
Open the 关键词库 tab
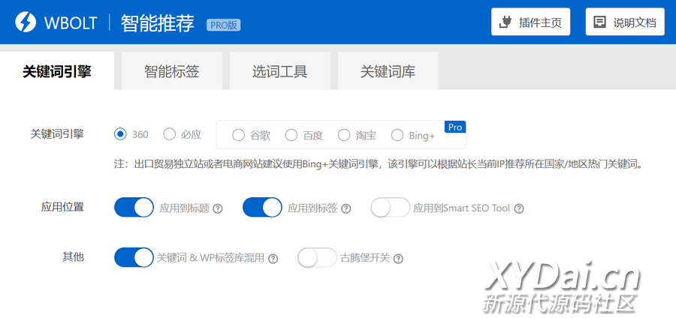pyautogui.click(x=388, y=71)
